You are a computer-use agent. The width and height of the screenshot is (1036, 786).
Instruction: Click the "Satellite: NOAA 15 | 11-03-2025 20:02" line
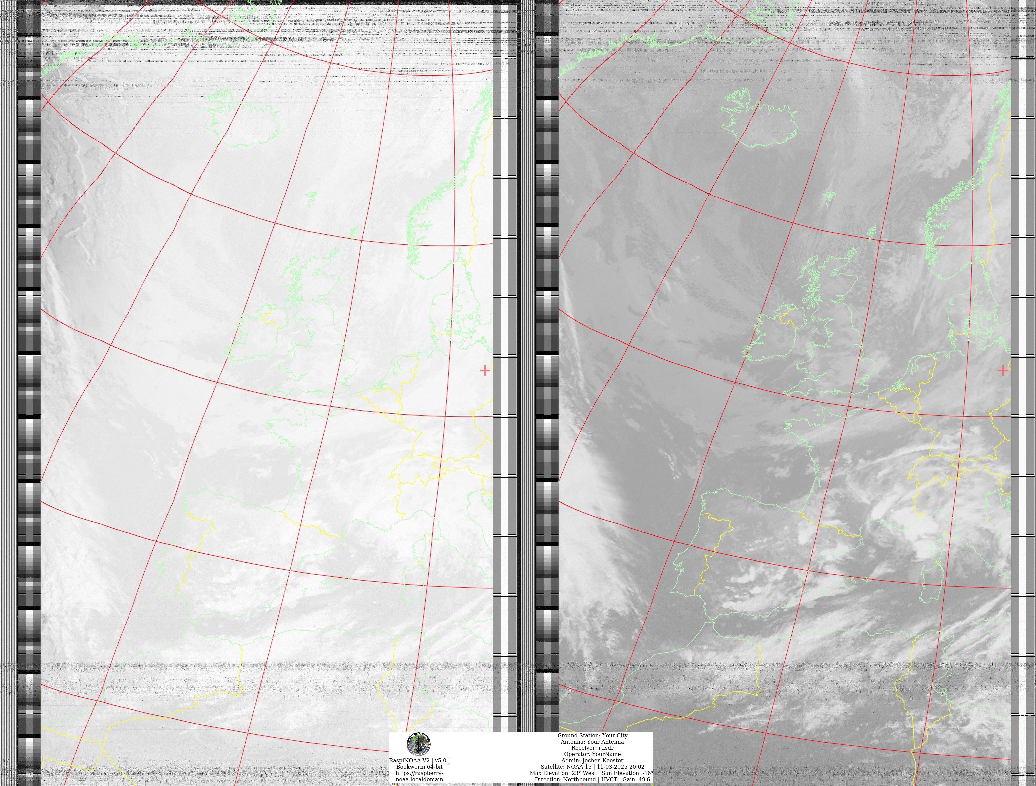[x=592, y=767]
